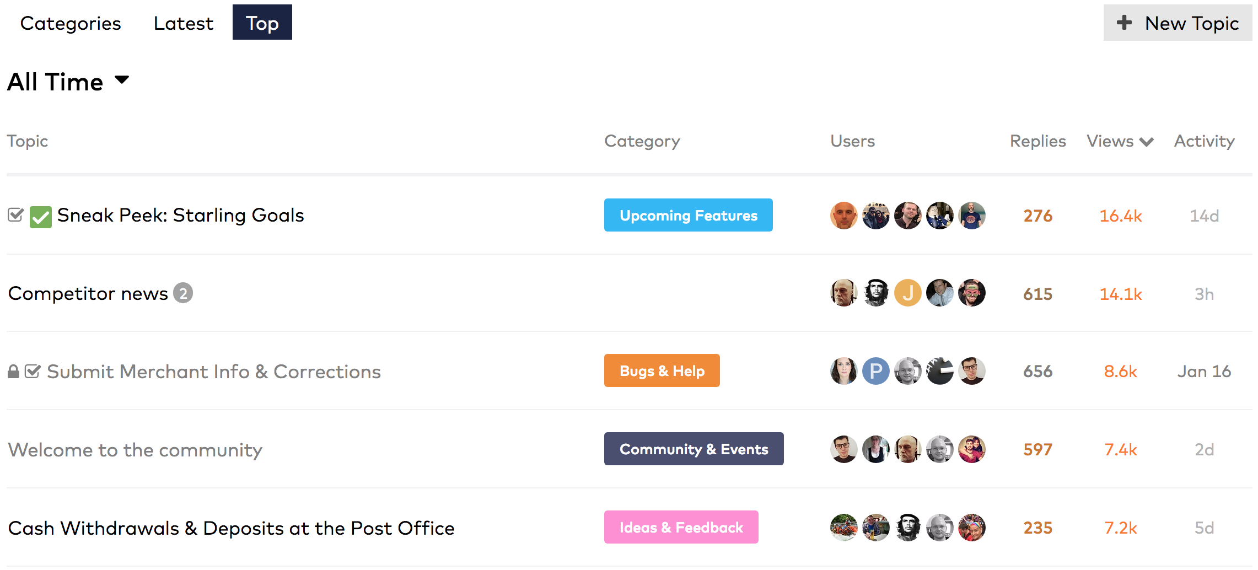Viewport: 1258px width, 570px height.
Task: Open the Categories tab
Action: click(x=71, y=23)
